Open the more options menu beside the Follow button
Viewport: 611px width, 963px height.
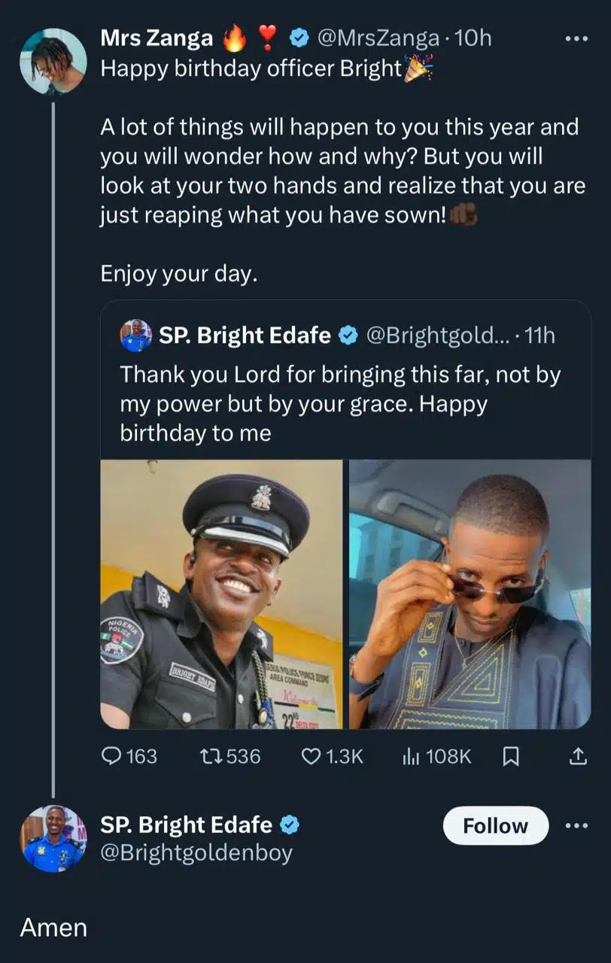point(576,825)
